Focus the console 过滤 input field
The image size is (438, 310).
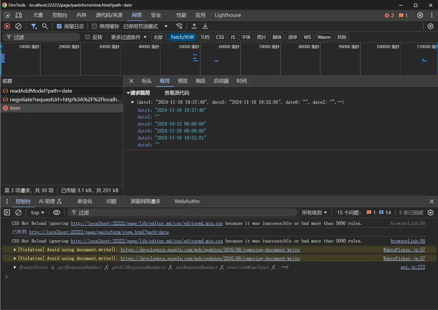point(182,213)
